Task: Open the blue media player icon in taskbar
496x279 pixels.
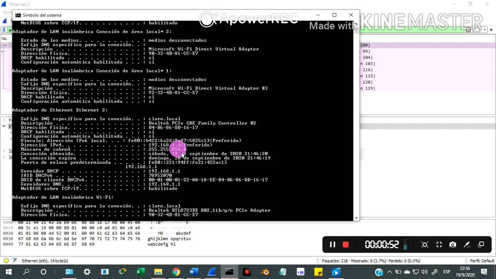Action: pyautogui.click(x=336, y=272)
